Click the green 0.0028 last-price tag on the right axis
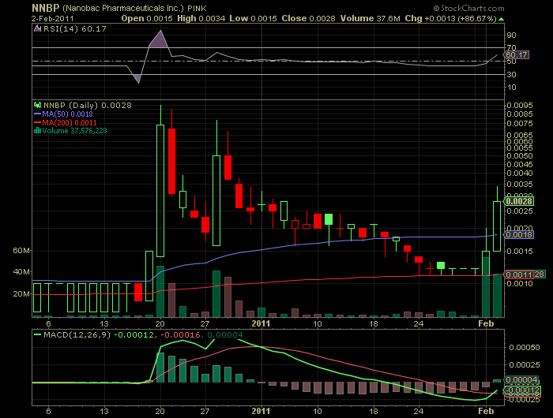553x418 pixels. point(518,201)
